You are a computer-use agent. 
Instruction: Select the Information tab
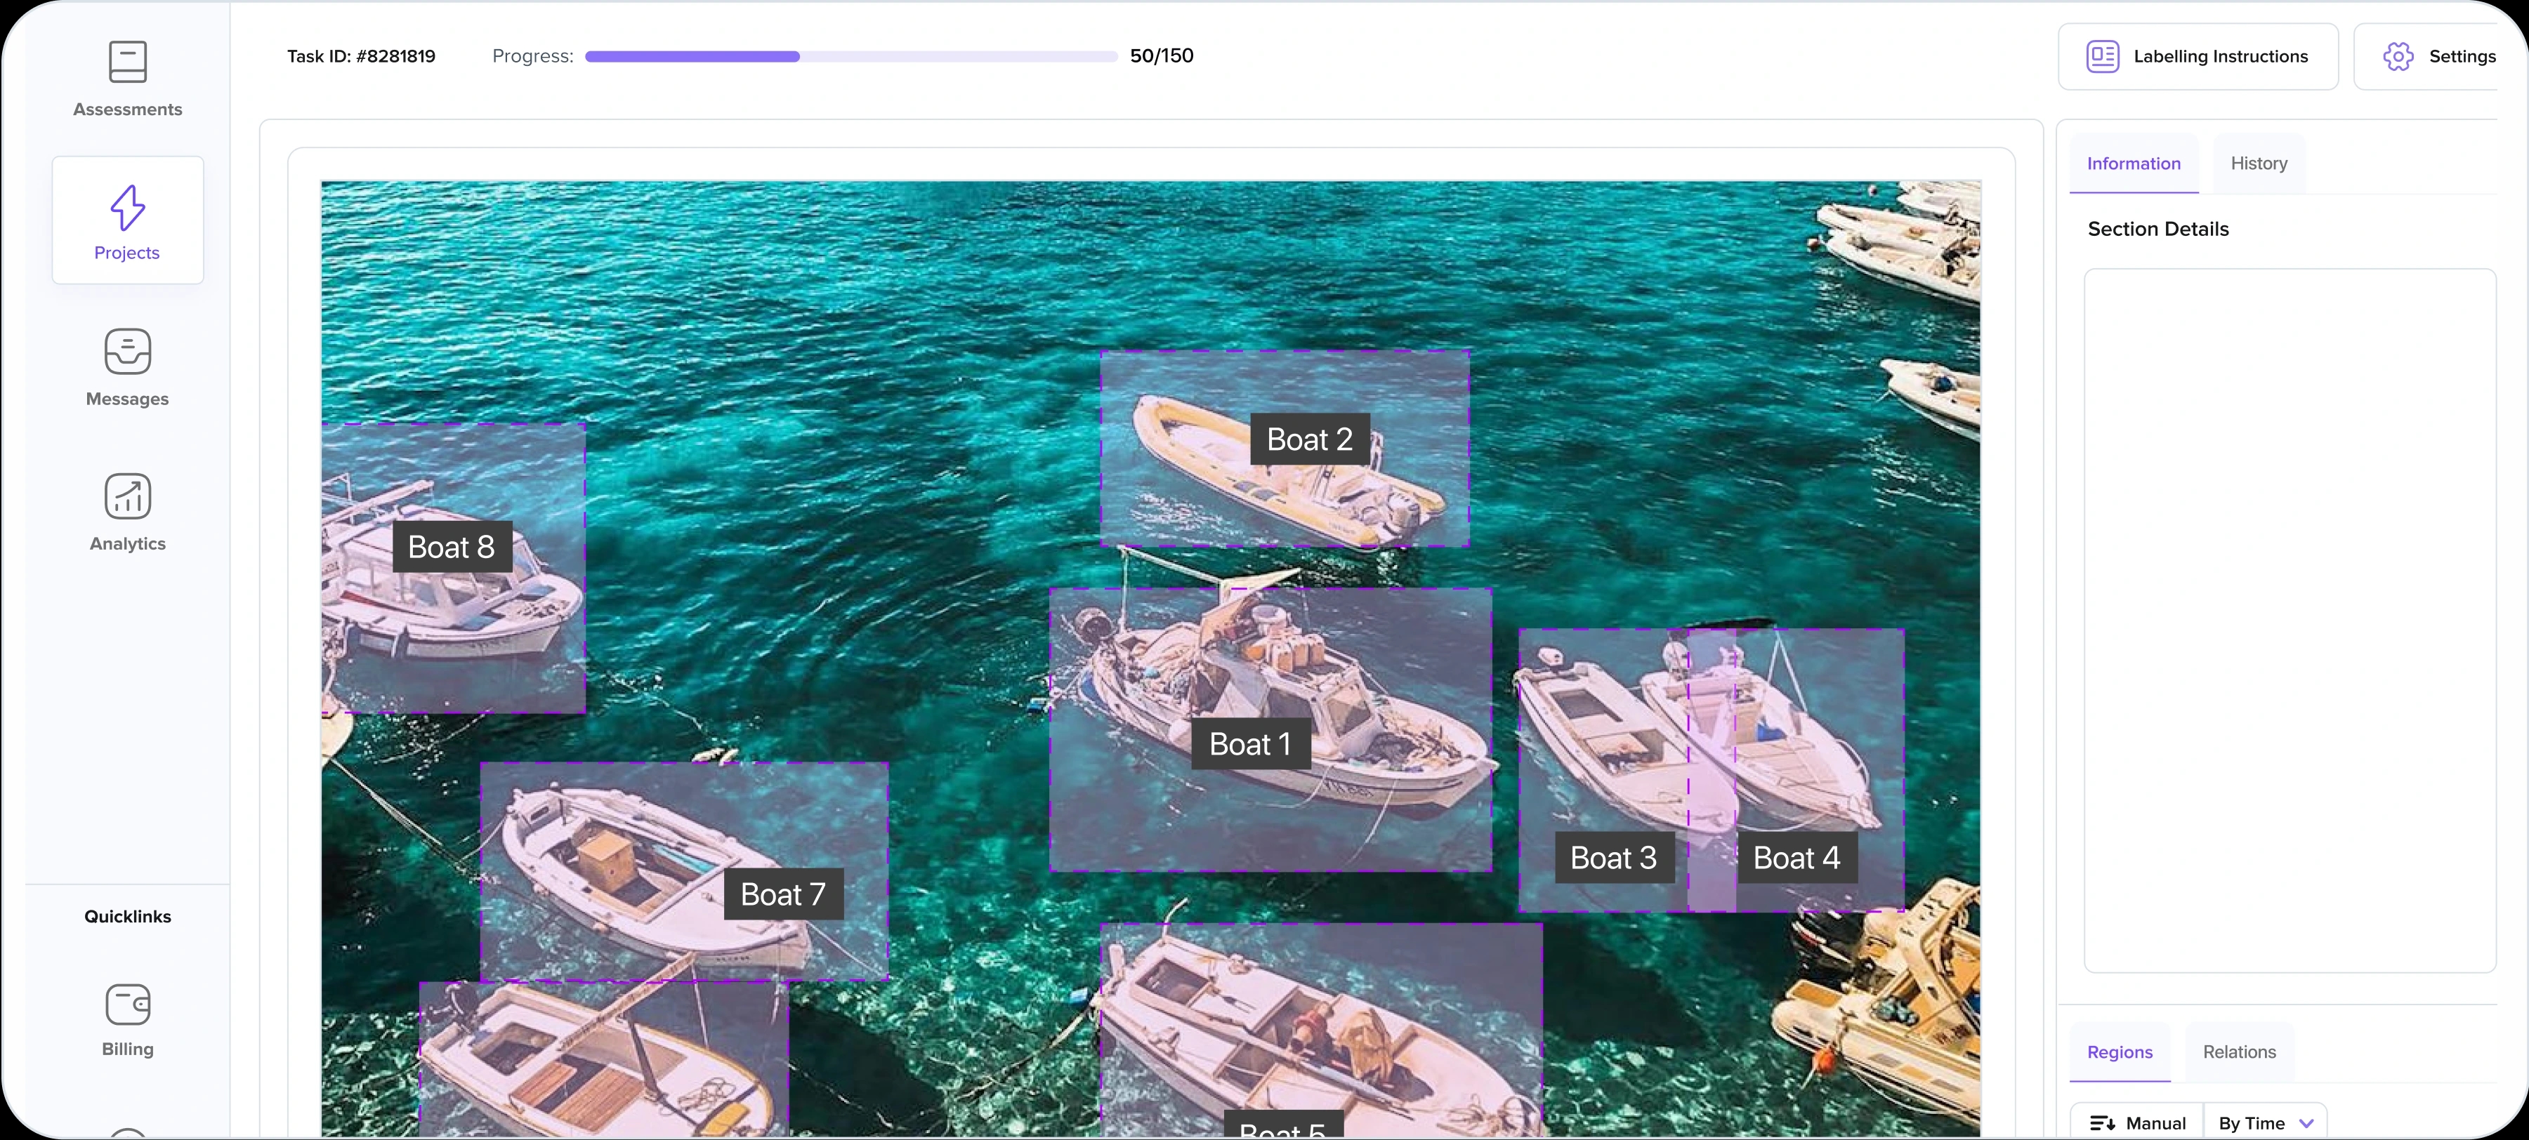pos(2134,164)
